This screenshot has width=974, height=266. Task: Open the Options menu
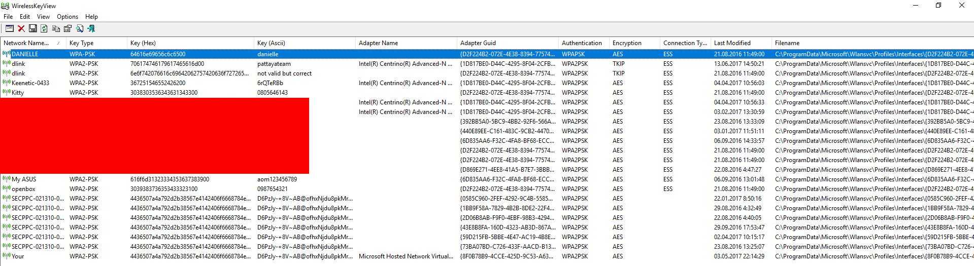[68, 17]
